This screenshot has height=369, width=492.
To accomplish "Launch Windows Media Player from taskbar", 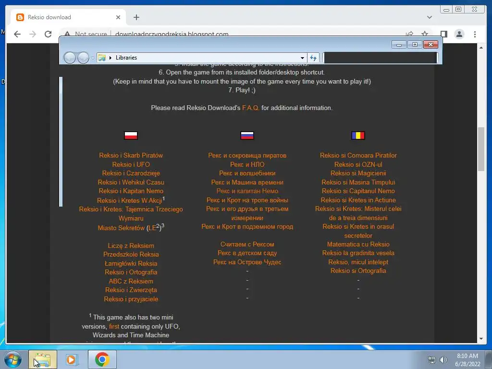I will [72, 359].
